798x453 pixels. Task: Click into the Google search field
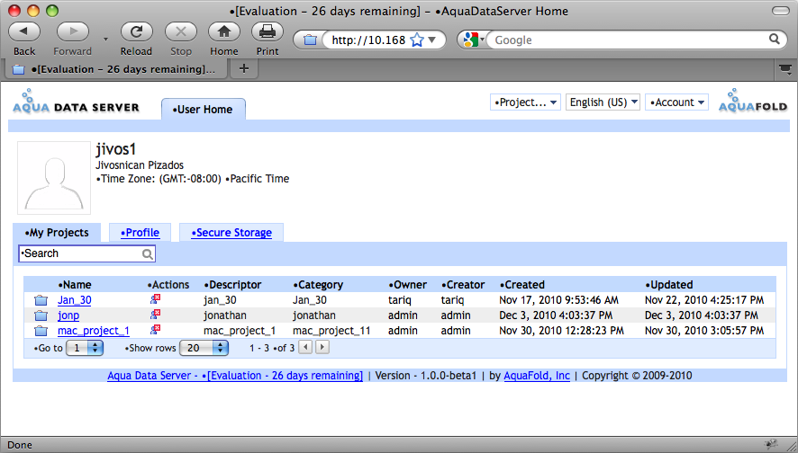[630, 40]
